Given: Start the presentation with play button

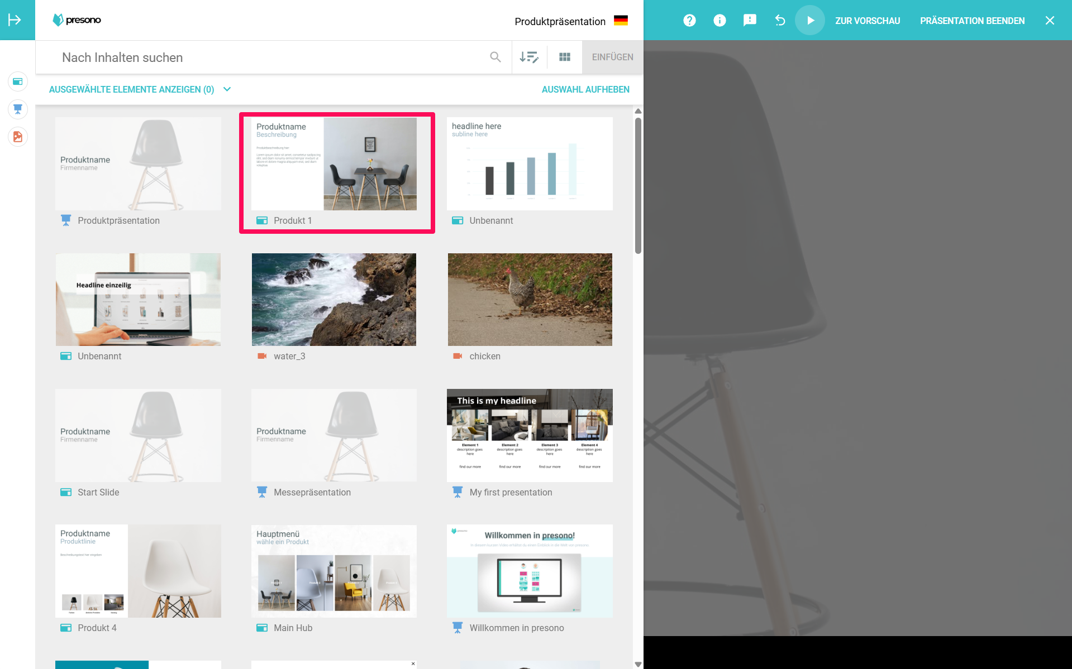Looking at the screenshot, I should 810,21.
